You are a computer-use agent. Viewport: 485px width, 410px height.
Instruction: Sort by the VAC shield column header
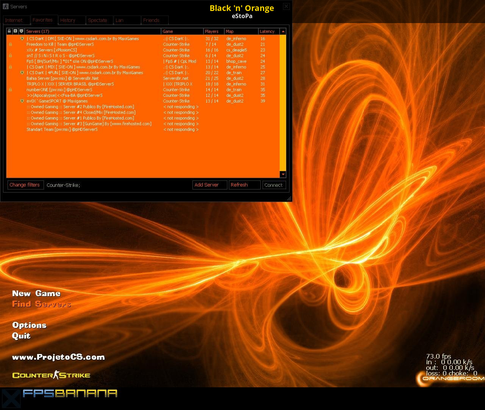(22, 31)
